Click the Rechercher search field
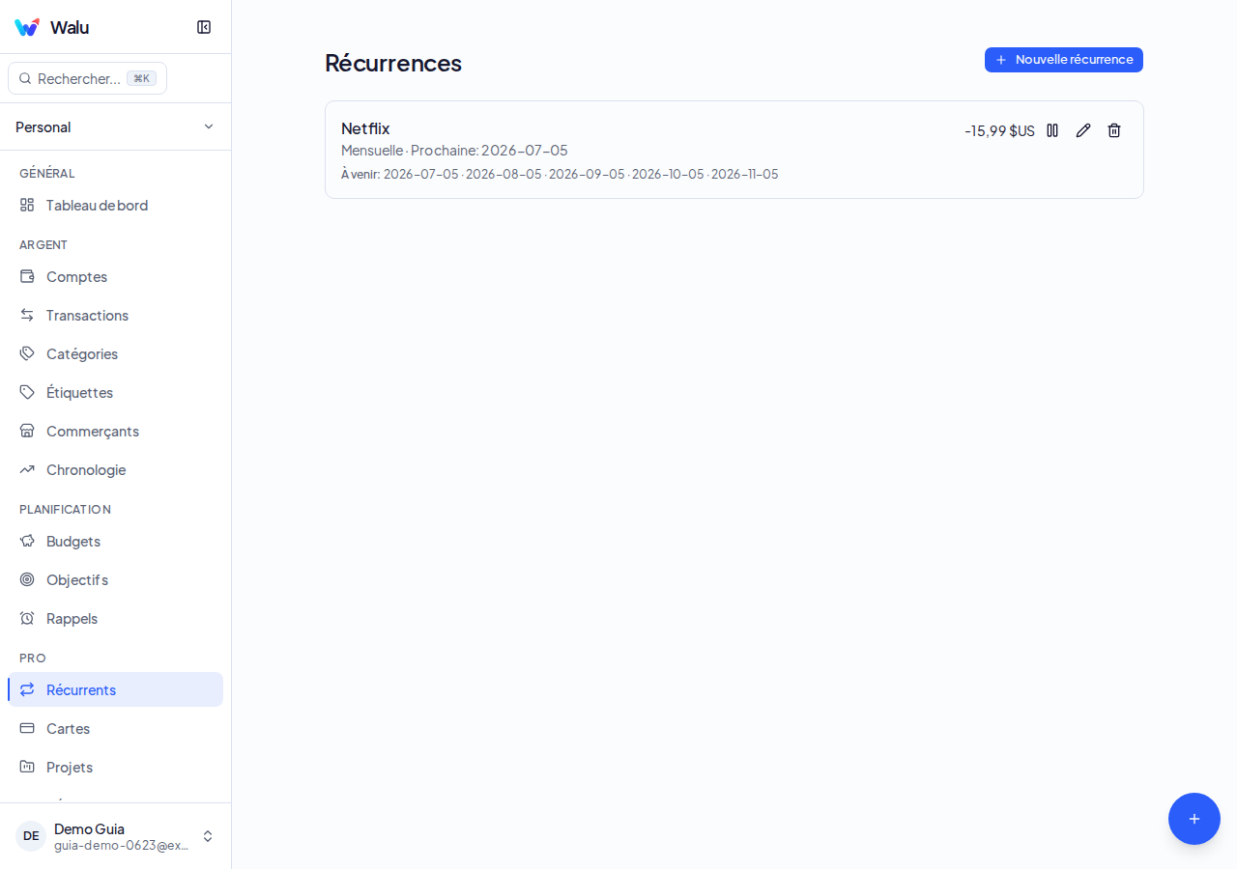 point(87,78)
